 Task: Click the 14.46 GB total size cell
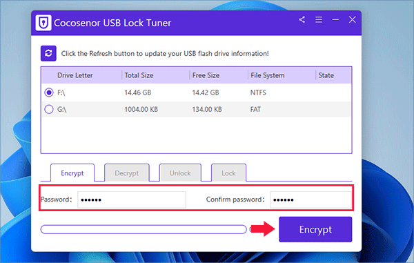(x=138, y=92)
